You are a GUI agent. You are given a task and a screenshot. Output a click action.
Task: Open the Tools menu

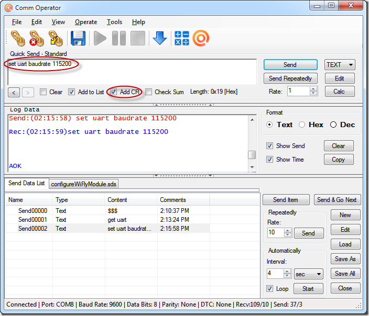pos(114,22)
